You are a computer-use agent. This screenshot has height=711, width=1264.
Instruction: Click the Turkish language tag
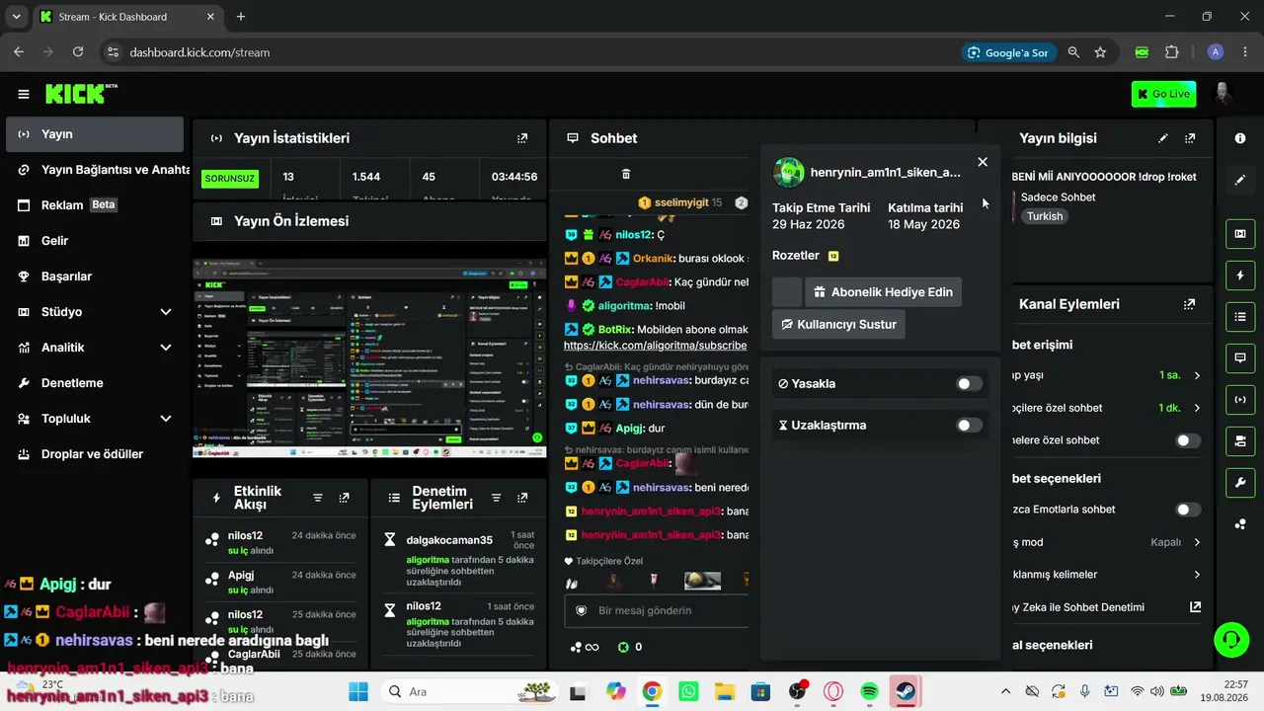tap(1044, 216)
